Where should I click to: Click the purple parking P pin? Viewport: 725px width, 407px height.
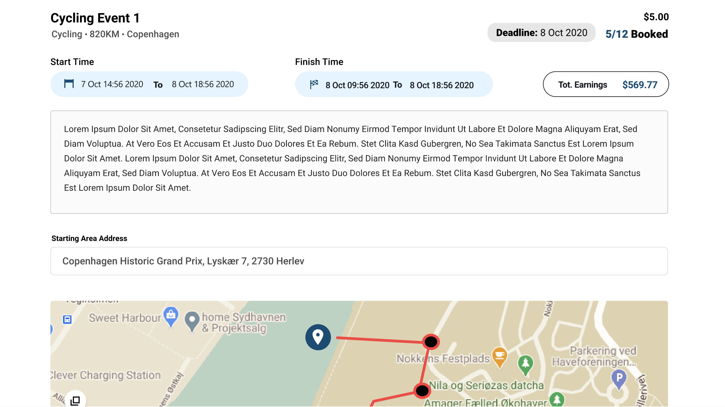[619, 380]
